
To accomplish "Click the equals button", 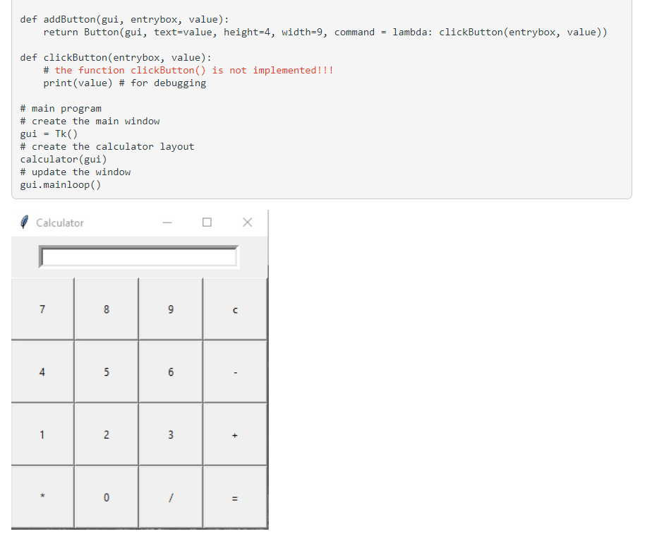I will coord(235,497).
